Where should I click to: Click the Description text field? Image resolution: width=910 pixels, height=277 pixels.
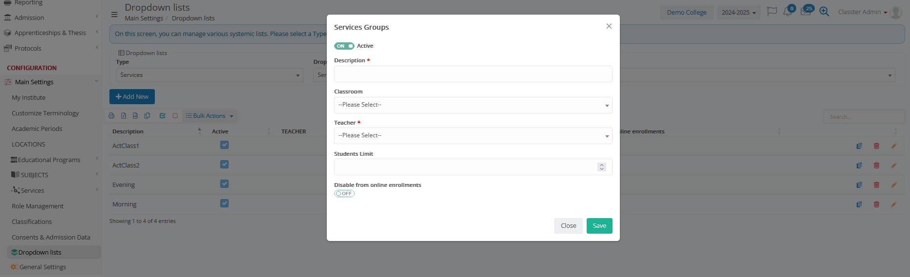(x=473, y=74)
